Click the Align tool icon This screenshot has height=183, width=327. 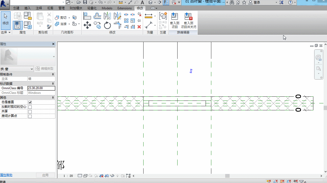[x=87, y=16]
